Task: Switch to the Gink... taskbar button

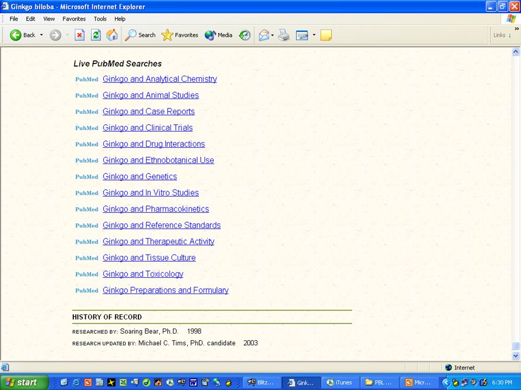Action: [301, 383]
